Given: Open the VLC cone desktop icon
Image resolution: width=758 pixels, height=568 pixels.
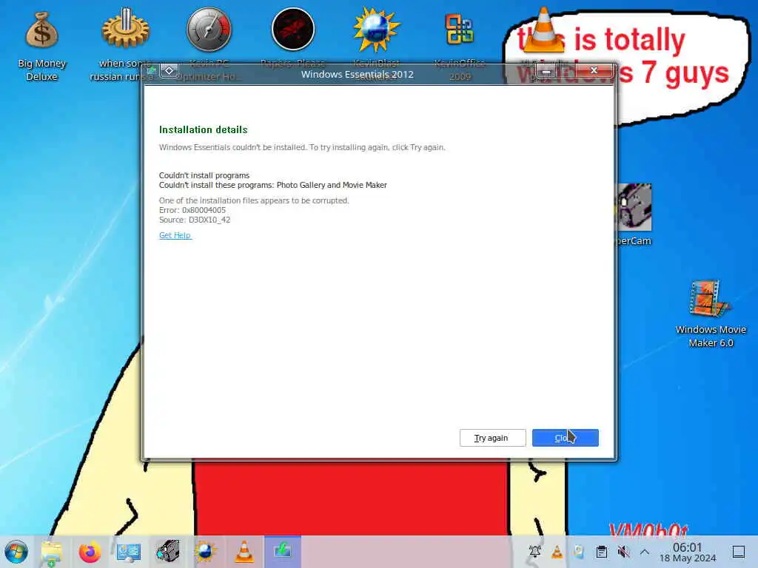Looking at the screenshot, I should (543, 30).
